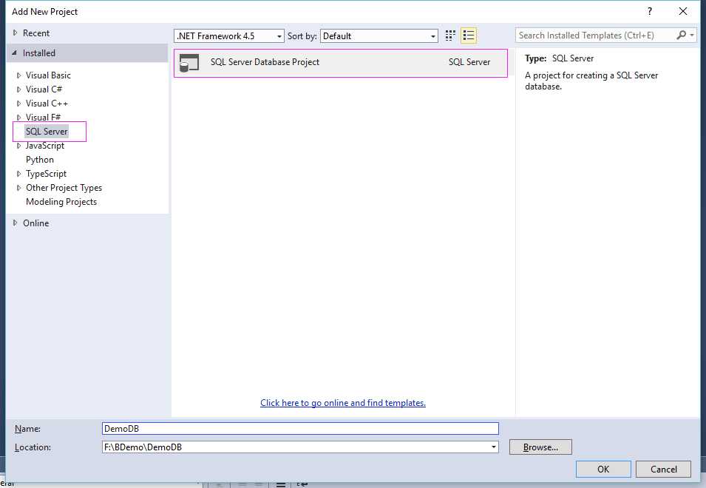Select SQL Server in the tree
Image resolution: width=706 pixels, height=488 pixels.
point(47,132)
